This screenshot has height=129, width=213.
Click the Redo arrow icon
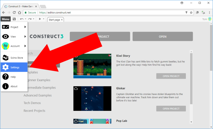[x=30, y=19]
